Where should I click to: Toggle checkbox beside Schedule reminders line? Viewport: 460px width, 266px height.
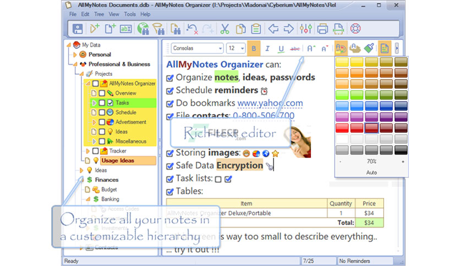170,91
